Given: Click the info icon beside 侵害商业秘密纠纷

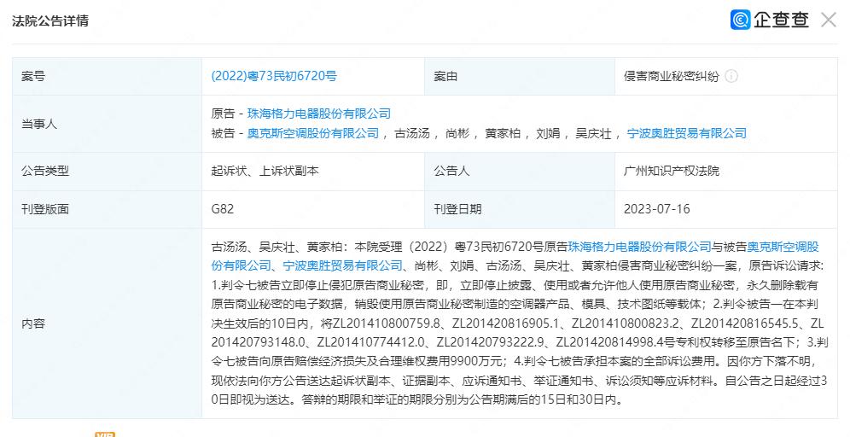Looking at the screenshot, I should click(x=731, y=76).
